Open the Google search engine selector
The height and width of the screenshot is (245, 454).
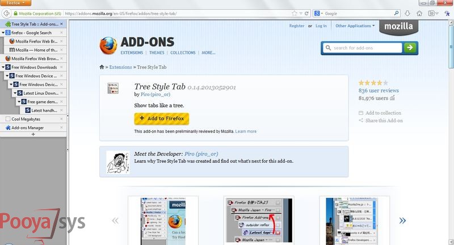pyautogui.click(x=318, y=13)
